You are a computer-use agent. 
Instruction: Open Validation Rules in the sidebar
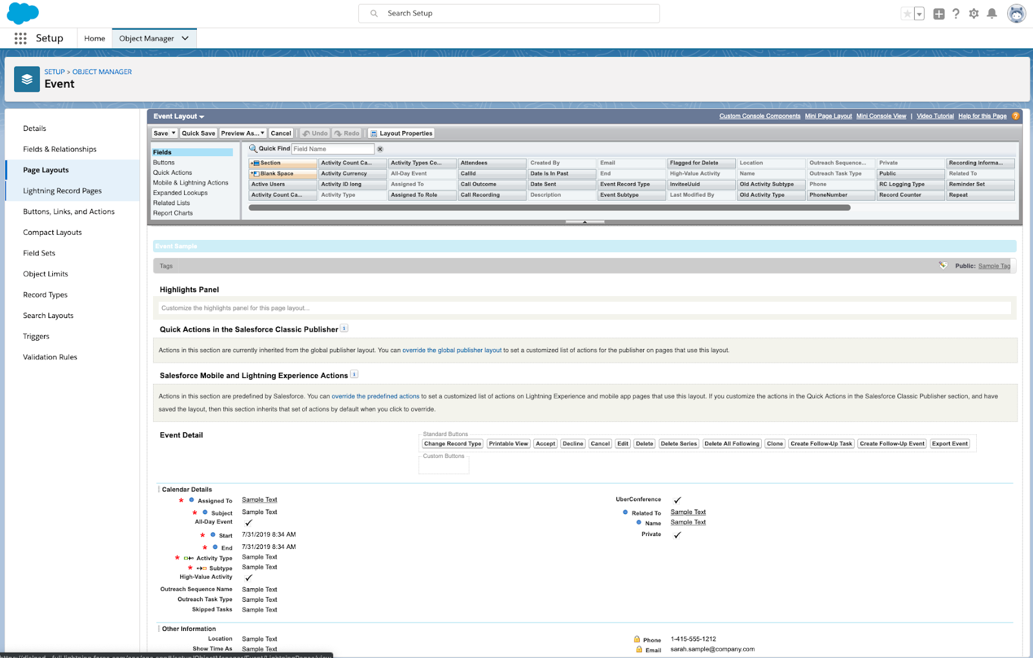(x=50, y=357)
